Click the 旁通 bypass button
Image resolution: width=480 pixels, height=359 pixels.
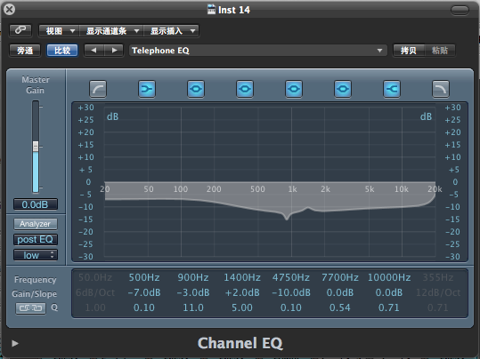click(25, 51)
